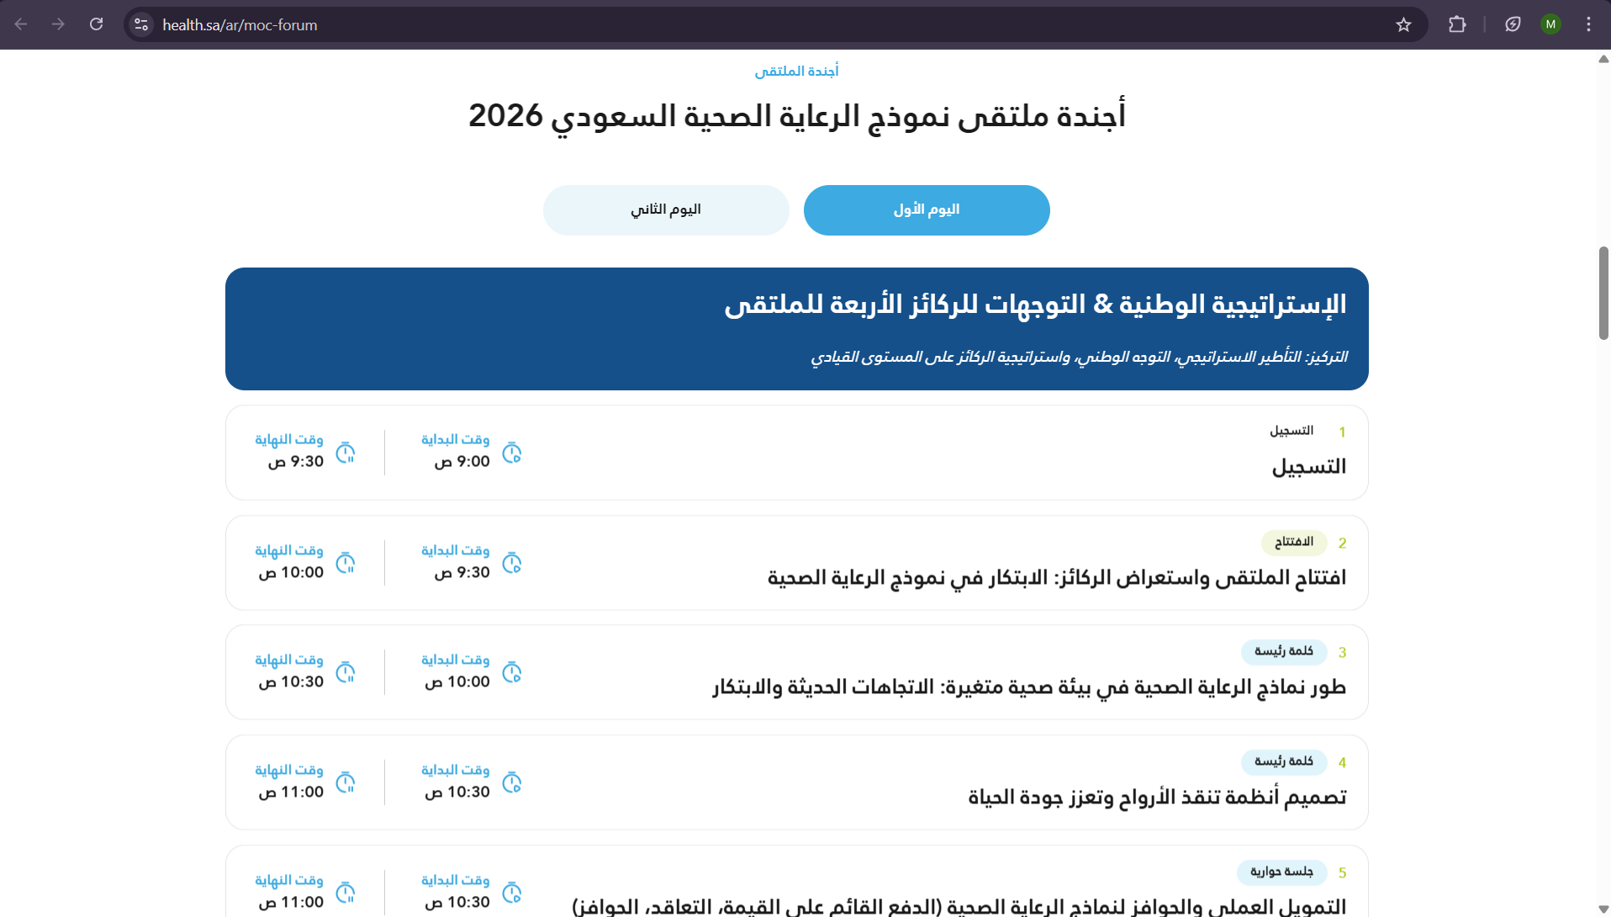Open session تصميم أنظمة تنقذ الأرواح
Image resolution: width=1611 pixels, height=917 pixels.
tap(1157, 798)
